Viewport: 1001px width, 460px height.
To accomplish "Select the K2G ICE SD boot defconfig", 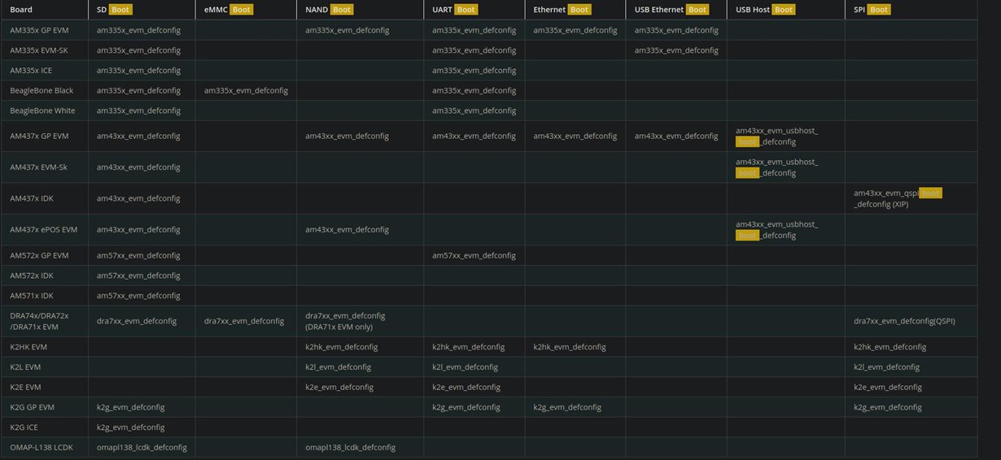I will click(130, 427).
